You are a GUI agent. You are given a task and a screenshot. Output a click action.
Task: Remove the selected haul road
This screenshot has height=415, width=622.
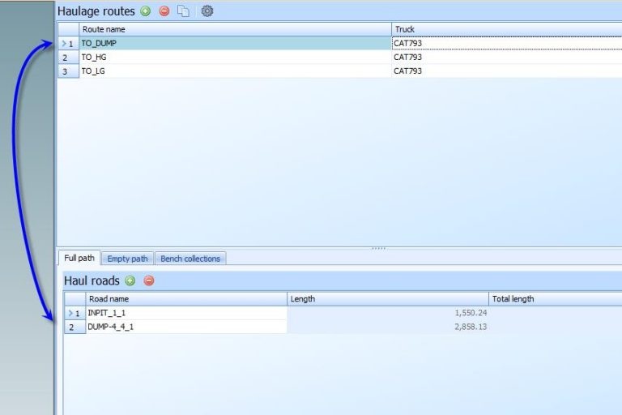[x=149, y=281]
